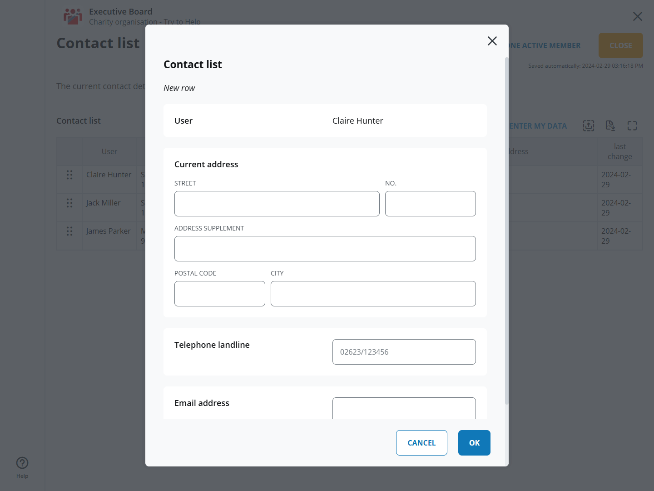Viewport: 654px width, 491px height.
Task: Click the Executive Board logo icon
Action: click(x=73, y=16)
